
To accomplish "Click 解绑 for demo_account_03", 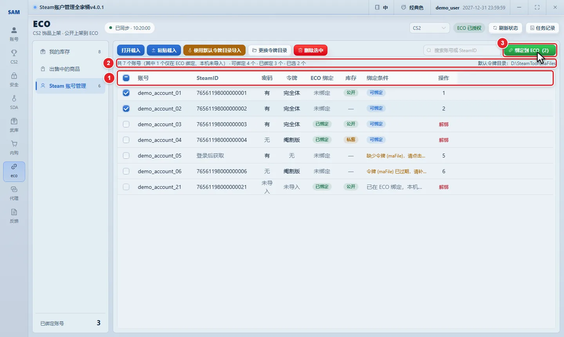I will pos(444,124).
